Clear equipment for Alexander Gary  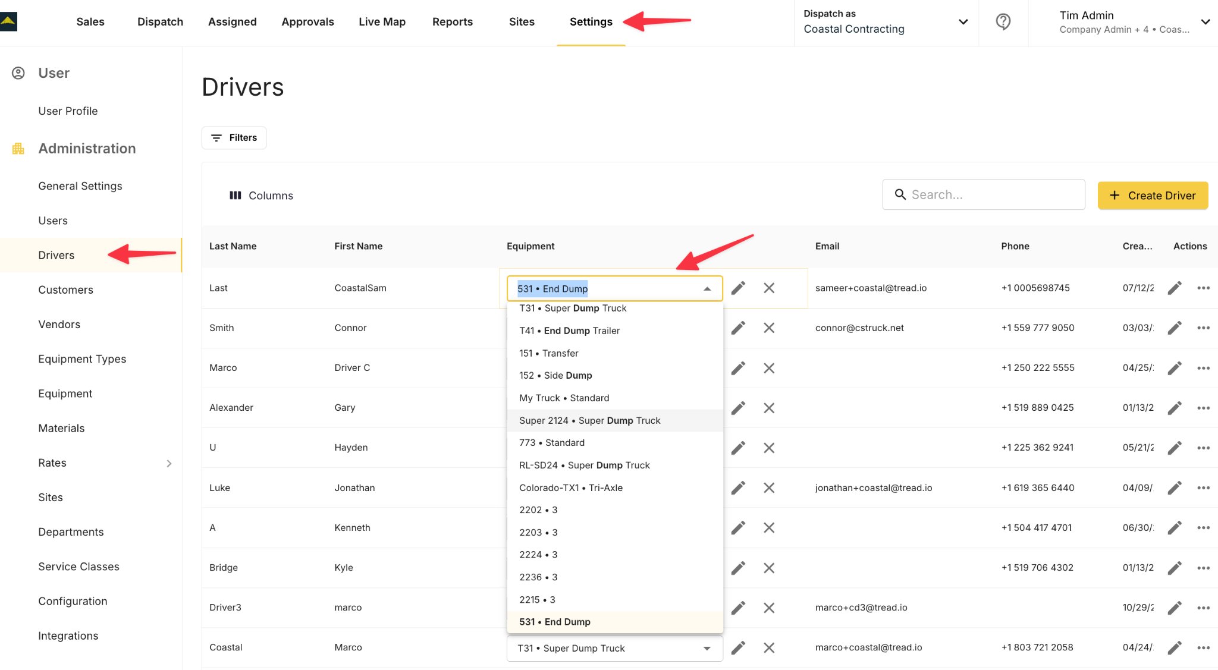(769, 408)
